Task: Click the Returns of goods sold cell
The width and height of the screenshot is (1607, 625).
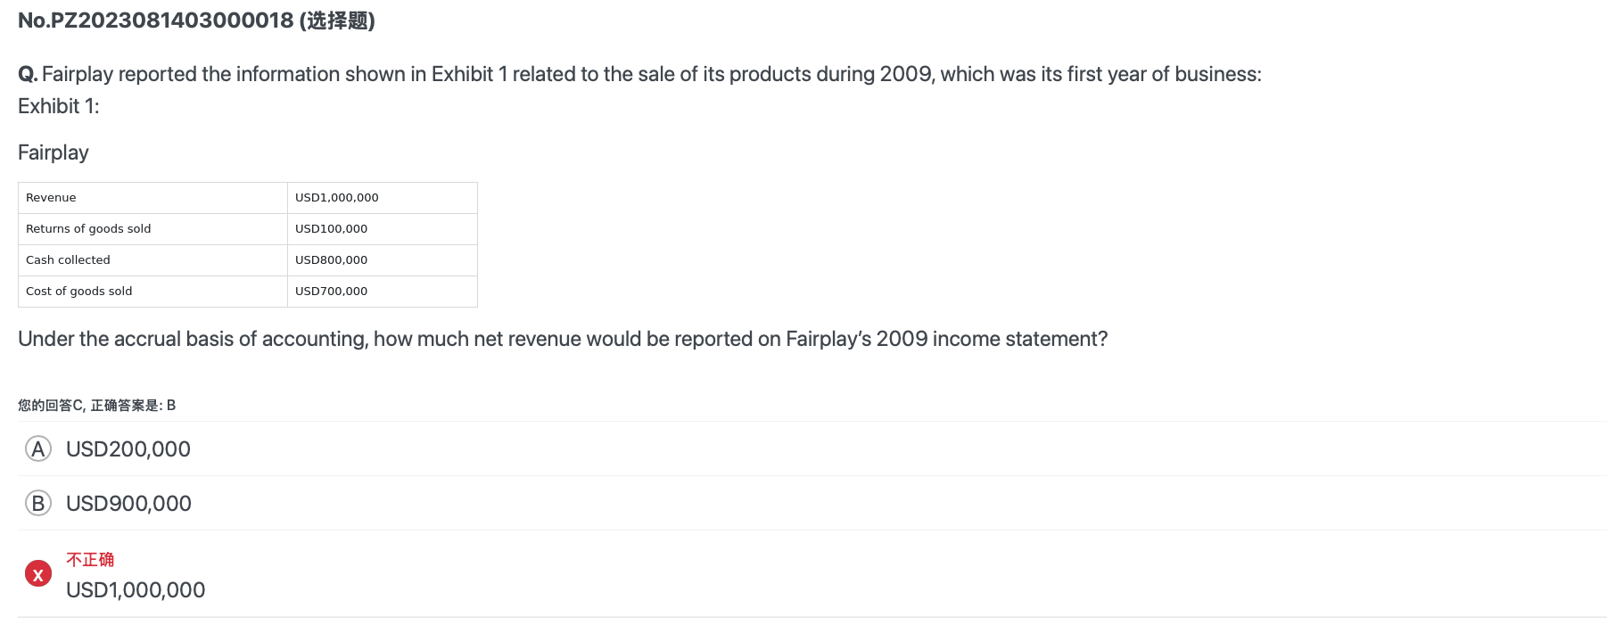Action: [x=152, y=229]
